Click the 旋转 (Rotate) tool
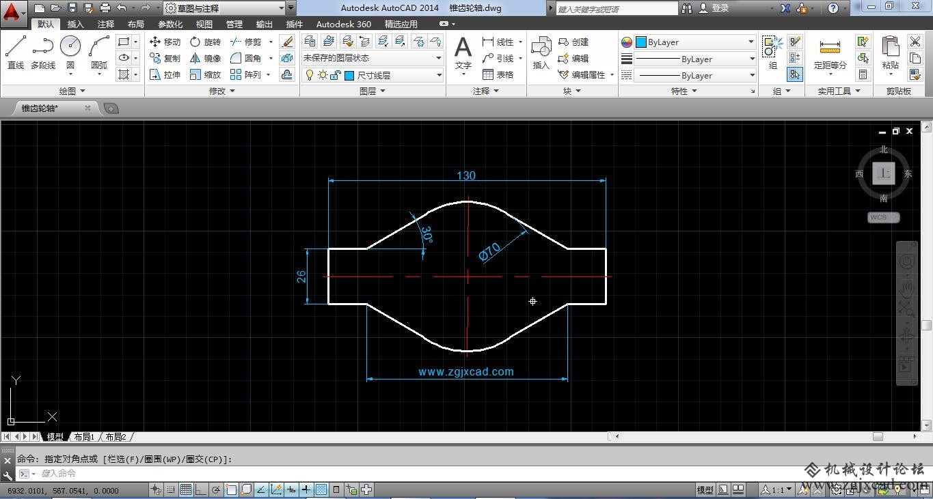The image size is (933, 499). (205, 42)
